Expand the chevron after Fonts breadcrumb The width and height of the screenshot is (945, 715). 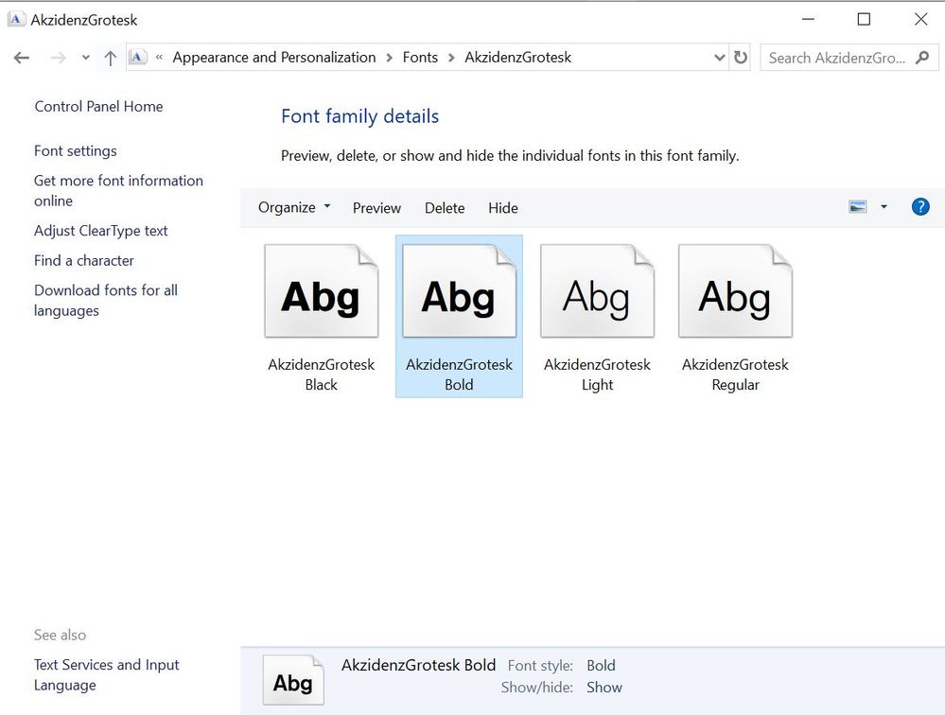tap(451, 58)
